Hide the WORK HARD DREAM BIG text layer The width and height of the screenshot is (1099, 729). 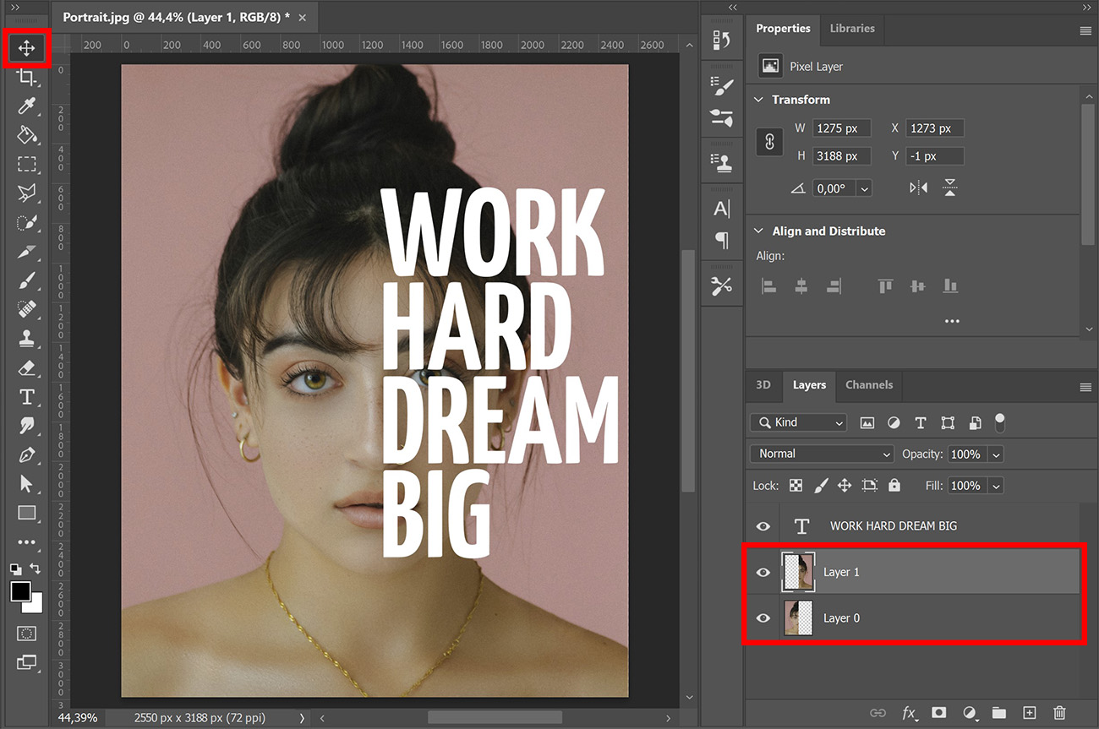(763, 525)
